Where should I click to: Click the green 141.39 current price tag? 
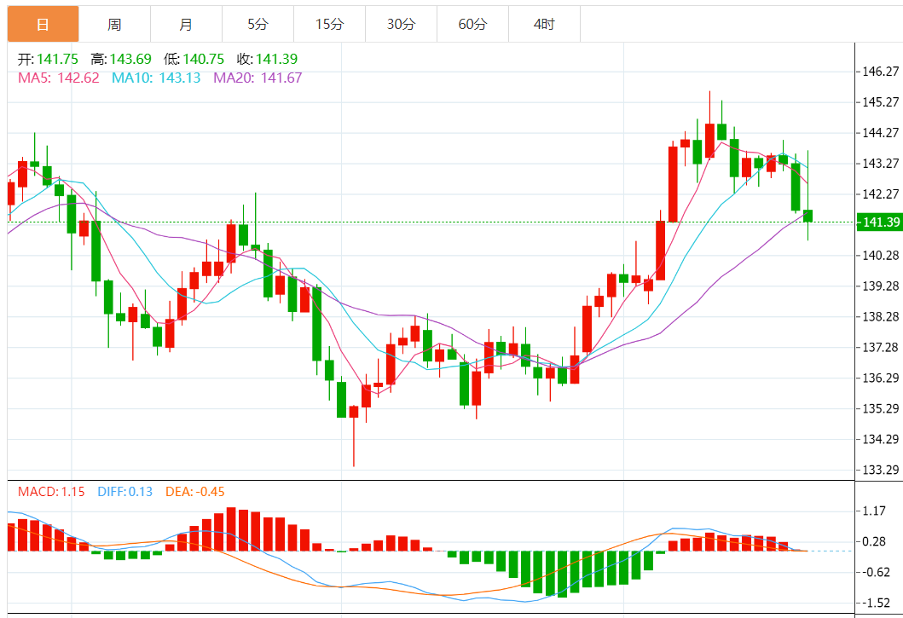pos(879,222)
